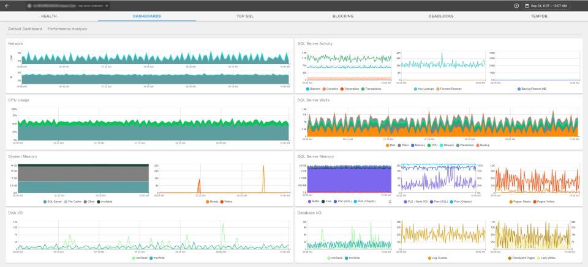
Task: Toggle the Log Flushes legend marker
Action: pos(431,257)
